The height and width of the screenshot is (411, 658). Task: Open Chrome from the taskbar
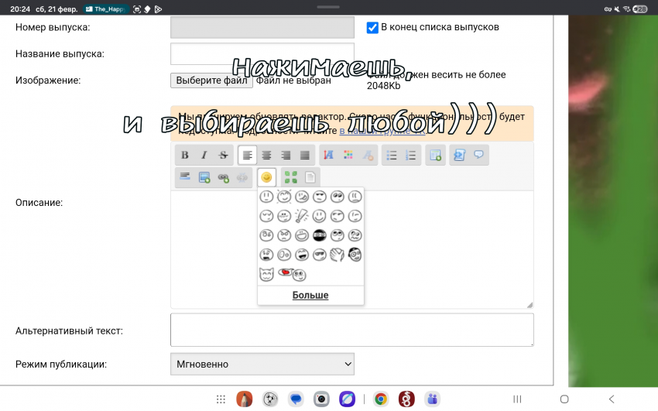380,399
